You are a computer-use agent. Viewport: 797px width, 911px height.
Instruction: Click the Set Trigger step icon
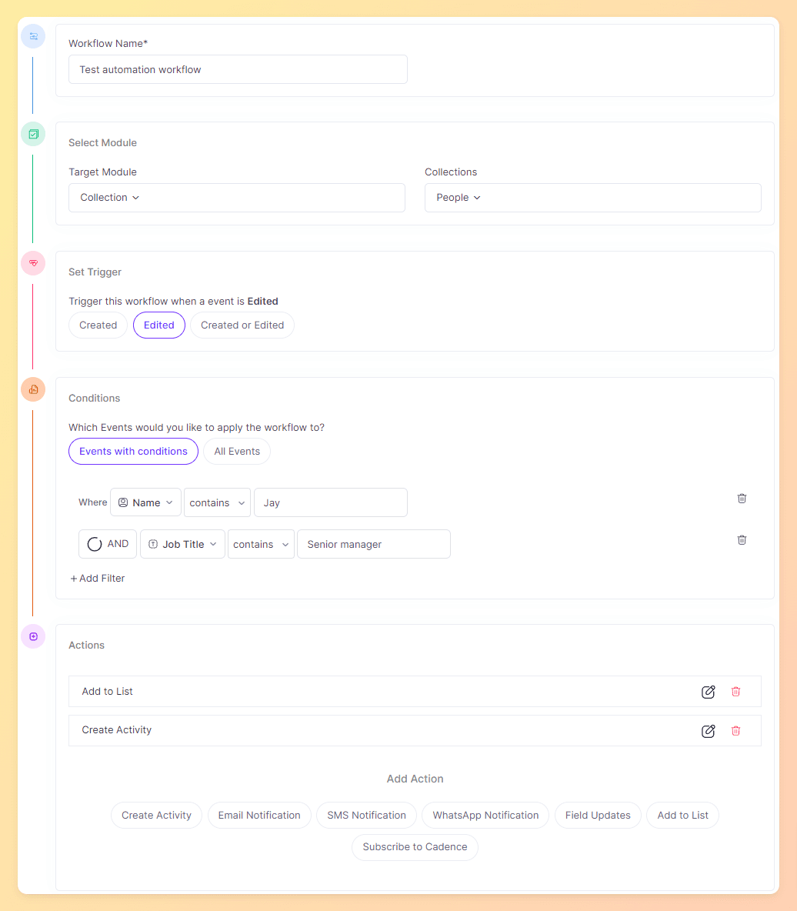(33, 263)
